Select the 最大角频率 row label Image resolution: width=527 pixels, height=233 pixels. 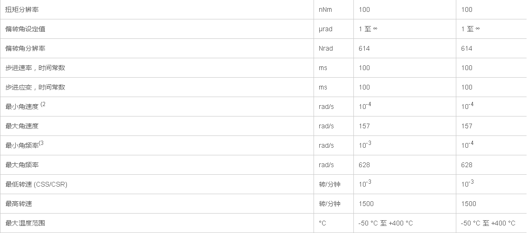pyautogui.click(x=22, y=165)
